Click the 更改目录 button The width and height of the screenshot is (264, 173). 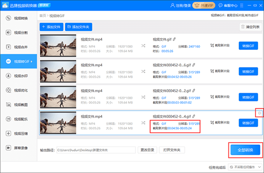click(147, 150)
